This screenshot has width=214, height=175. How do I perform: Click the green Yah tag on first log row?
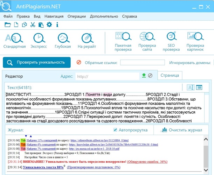coord(23,140)
